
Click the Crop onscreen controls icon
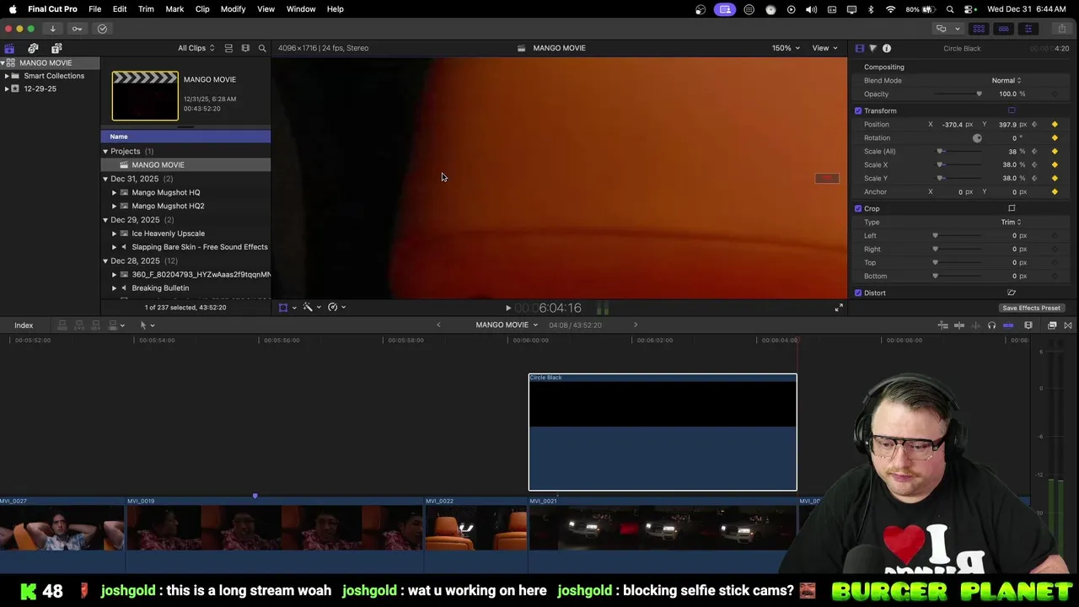1012,208
